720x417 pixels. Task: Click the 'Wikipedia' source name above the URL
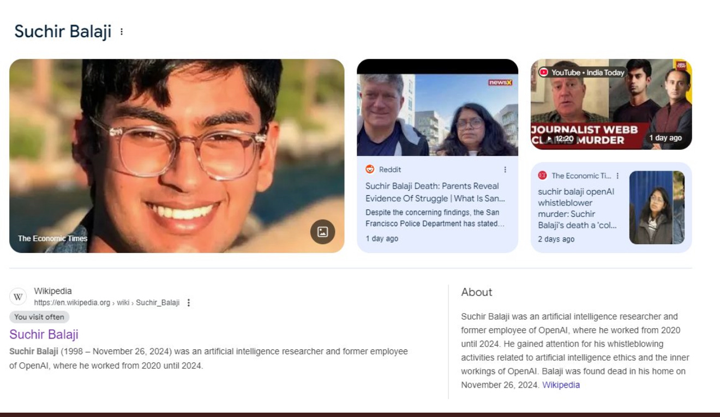(x=53, y=291)
